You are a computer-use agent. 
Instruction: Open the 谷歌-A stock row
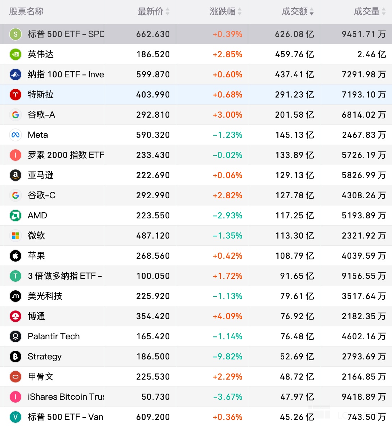pos(41,115)
